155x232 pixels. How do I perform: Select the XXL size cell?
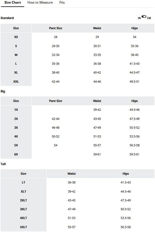point(16,82)
